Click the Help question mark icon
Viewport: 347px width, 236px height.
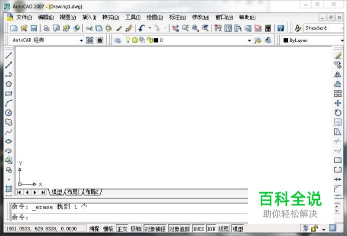tap(280, 28)
